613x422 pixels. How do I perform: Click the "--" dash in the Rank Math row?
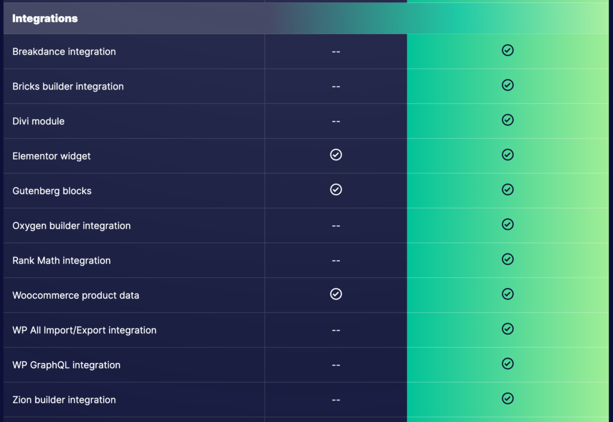click(336, 261)
